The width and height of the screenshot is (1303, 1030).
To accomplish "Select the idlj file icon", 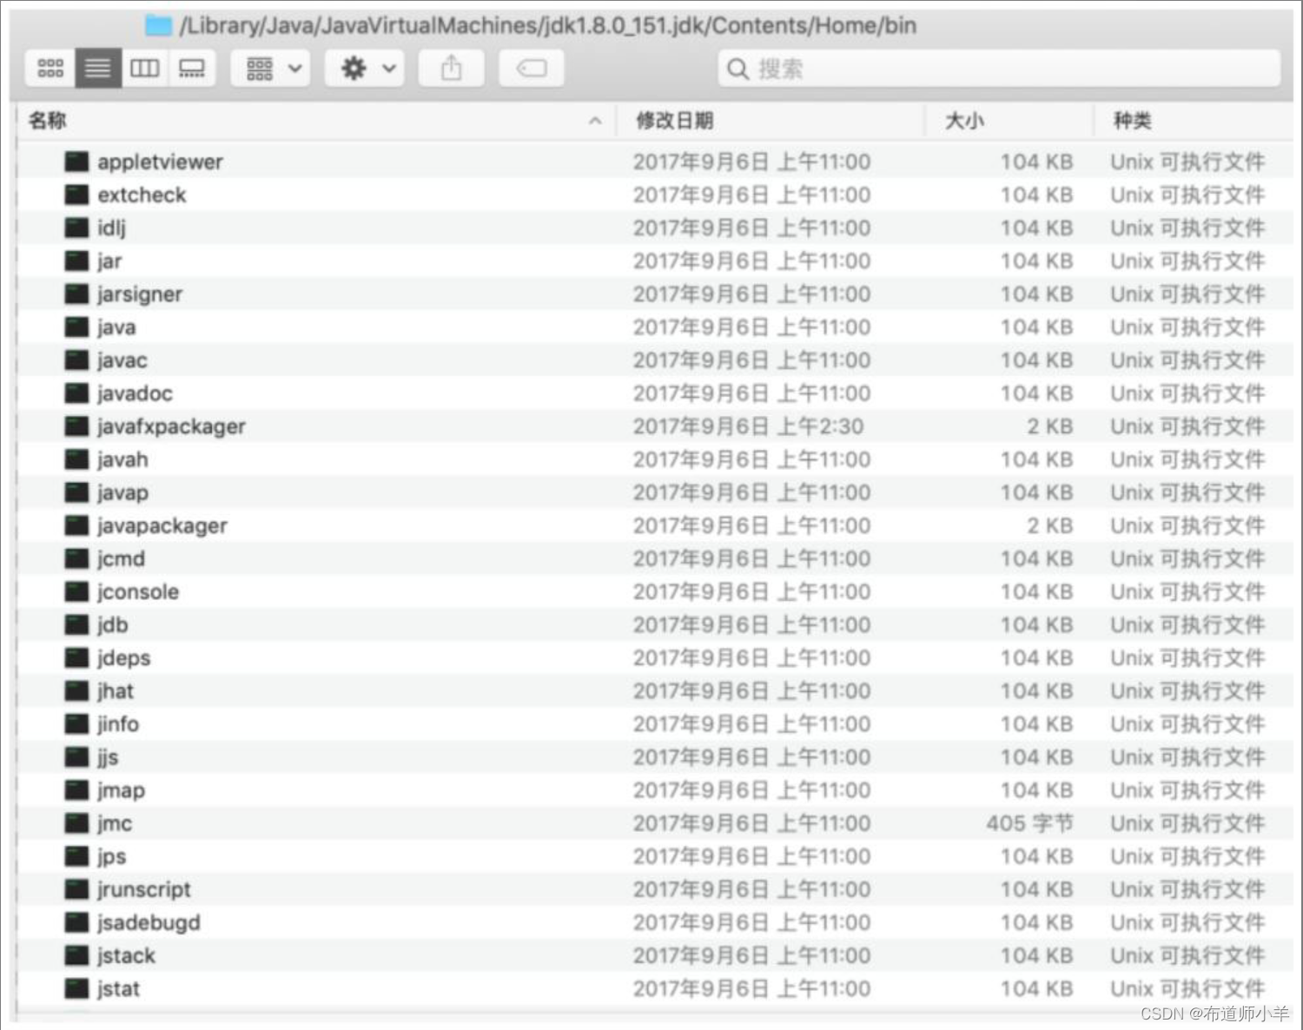I will (x=77, y=228).
